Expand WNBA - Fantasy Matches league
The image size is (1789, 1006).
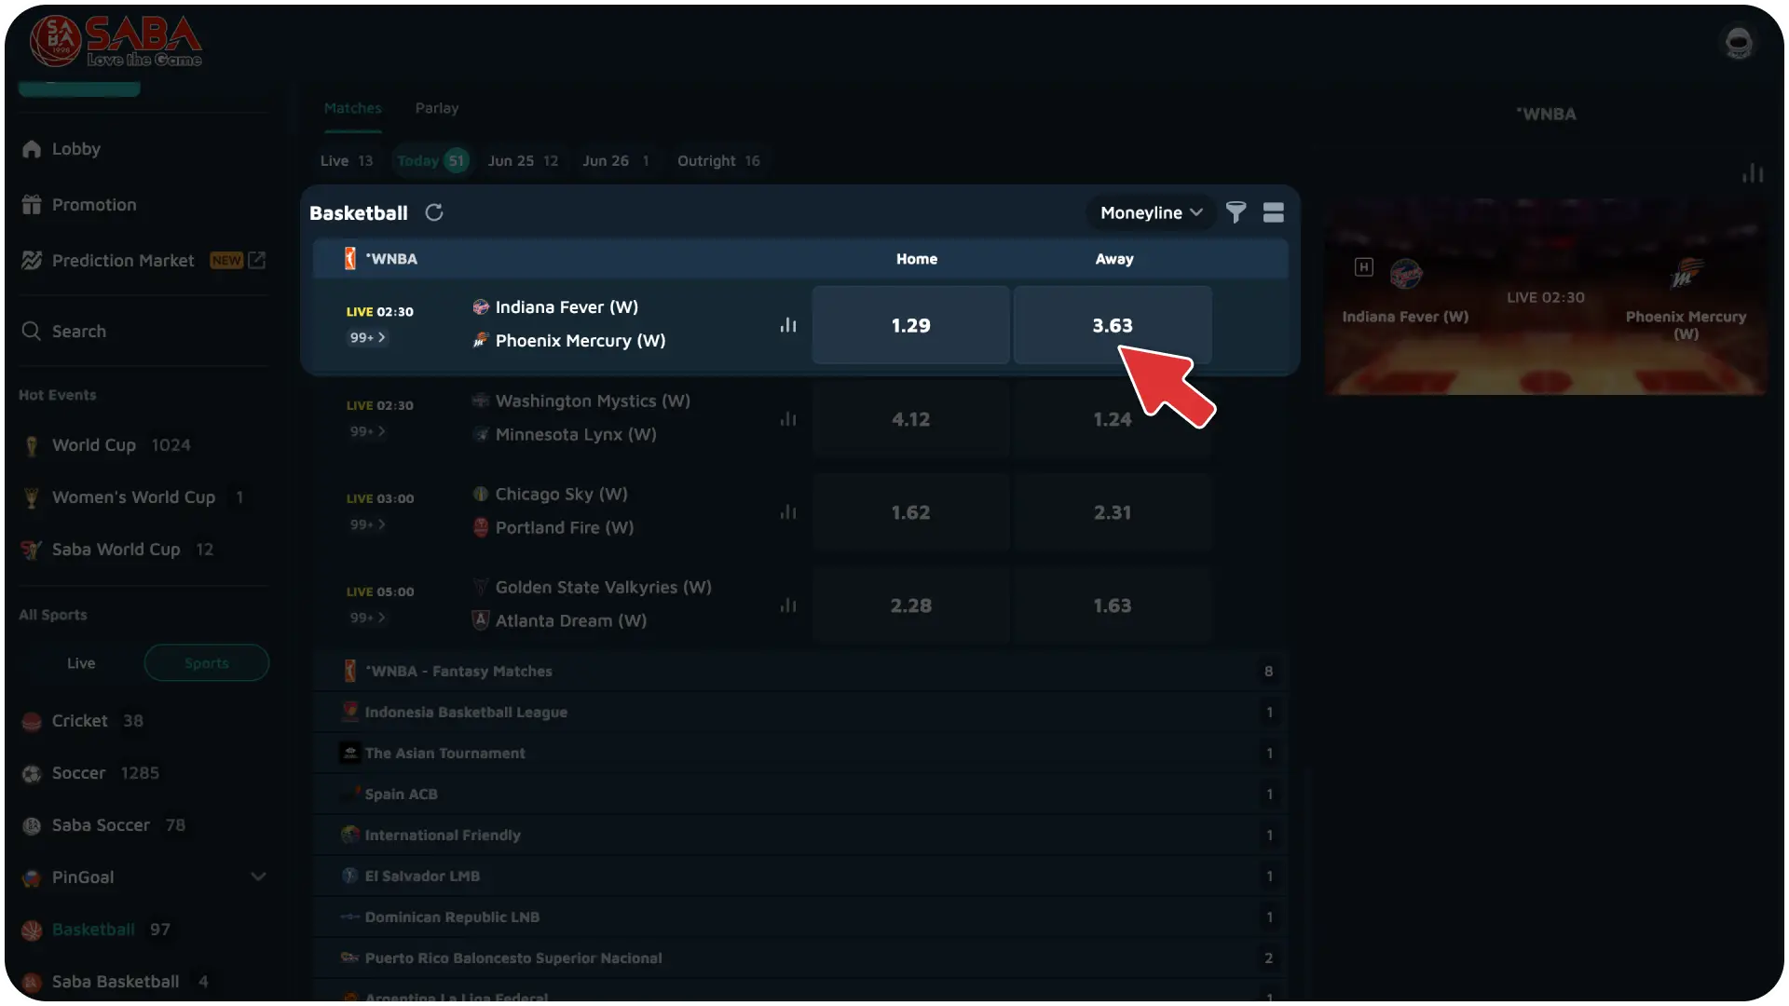pyautogui.click(x=801, y=672)
